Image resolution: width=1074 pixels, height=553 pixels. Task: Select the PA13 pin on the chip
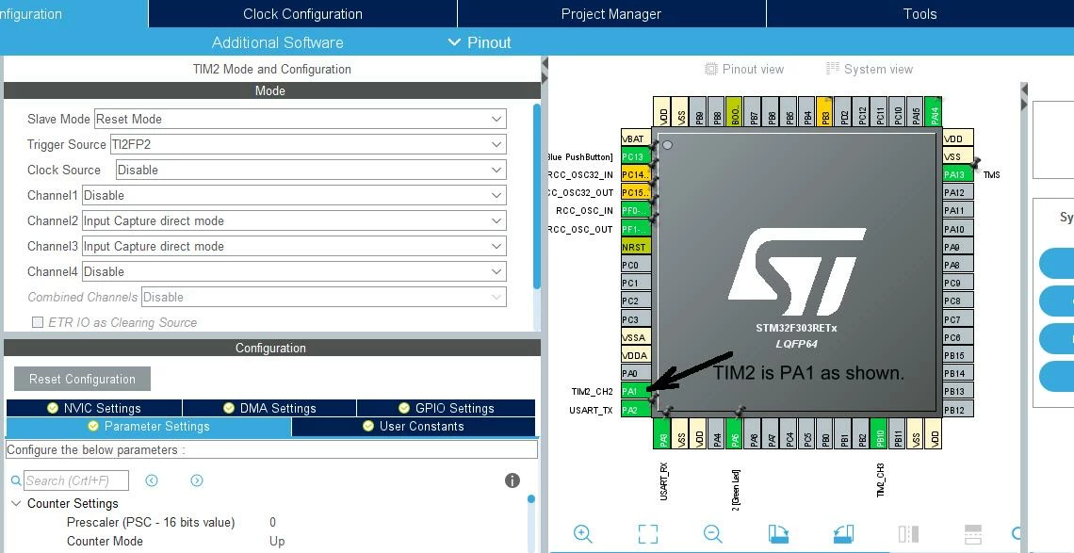[x=957, y=174]
